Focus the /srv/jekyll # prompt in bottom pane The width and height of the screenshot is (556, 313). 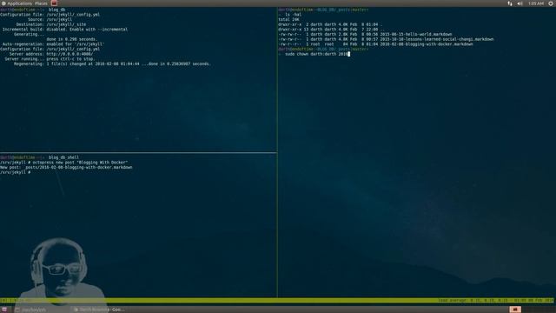(16, 172)
